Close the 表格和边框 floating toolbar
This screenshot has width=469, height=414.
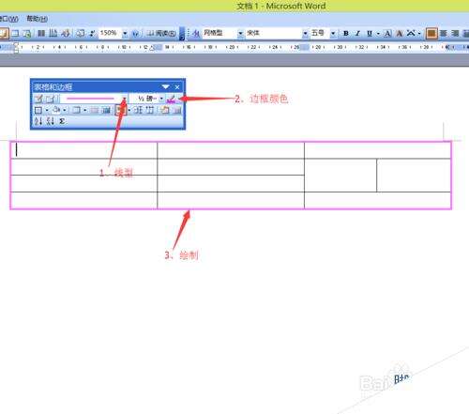click(177, 86)
